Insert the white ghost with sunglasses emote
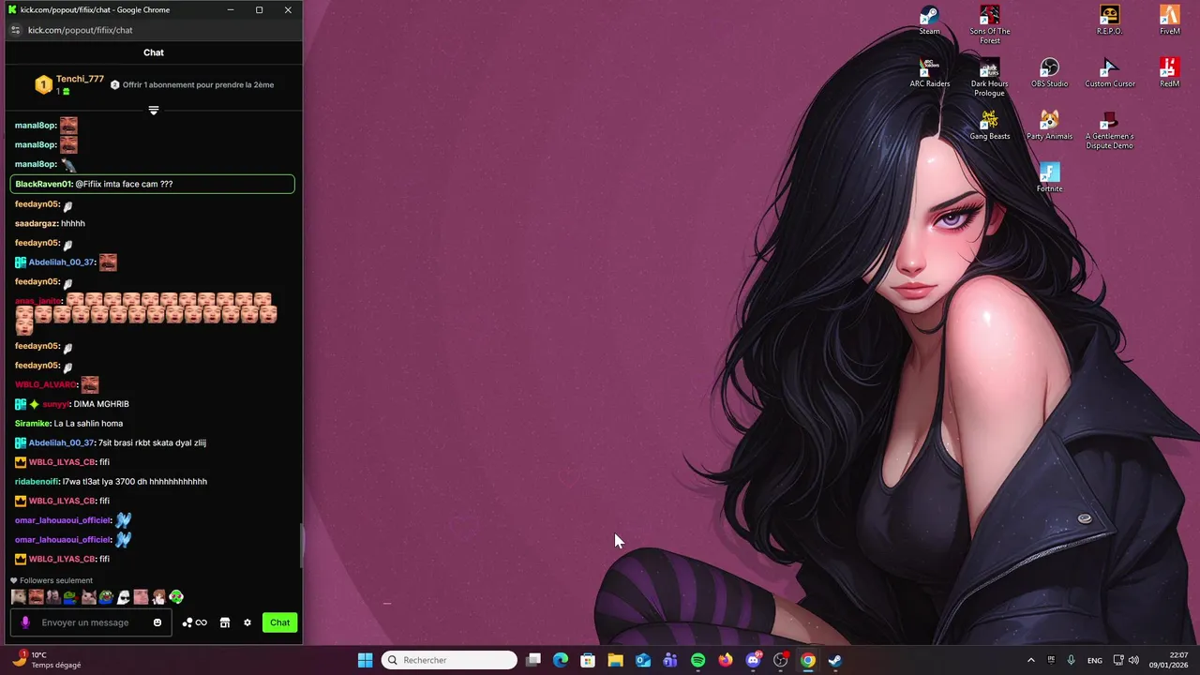The width and height of the screenshot is (1200, 675). tap(123, 596)
